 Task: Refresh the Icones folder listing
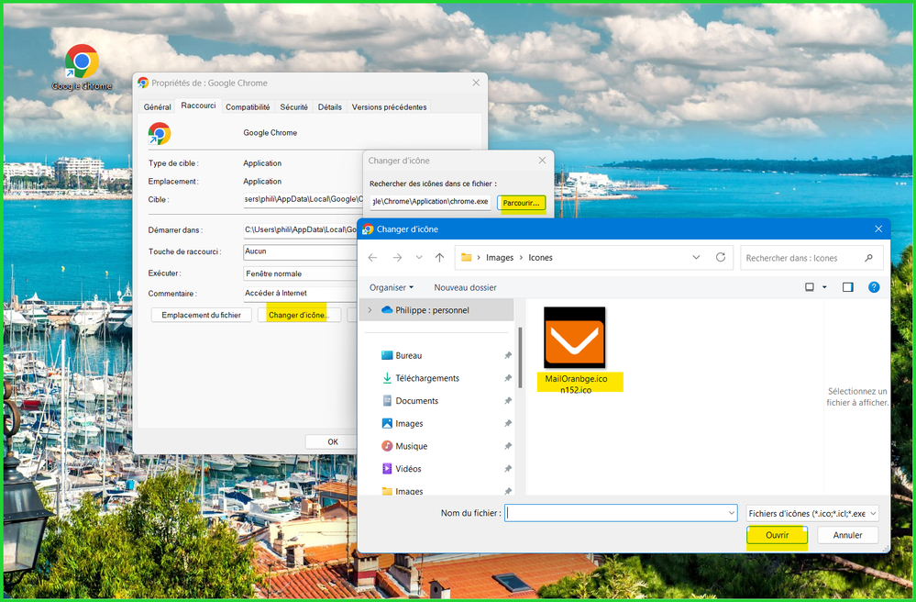pyautogui.click(x=721, y=258)
